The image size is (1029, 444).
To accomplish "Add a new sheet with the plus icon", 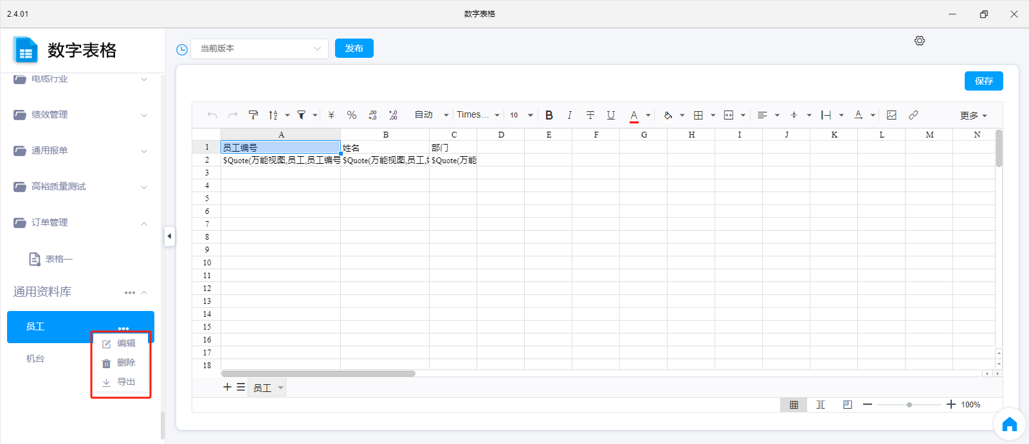I will click(227, 387).
